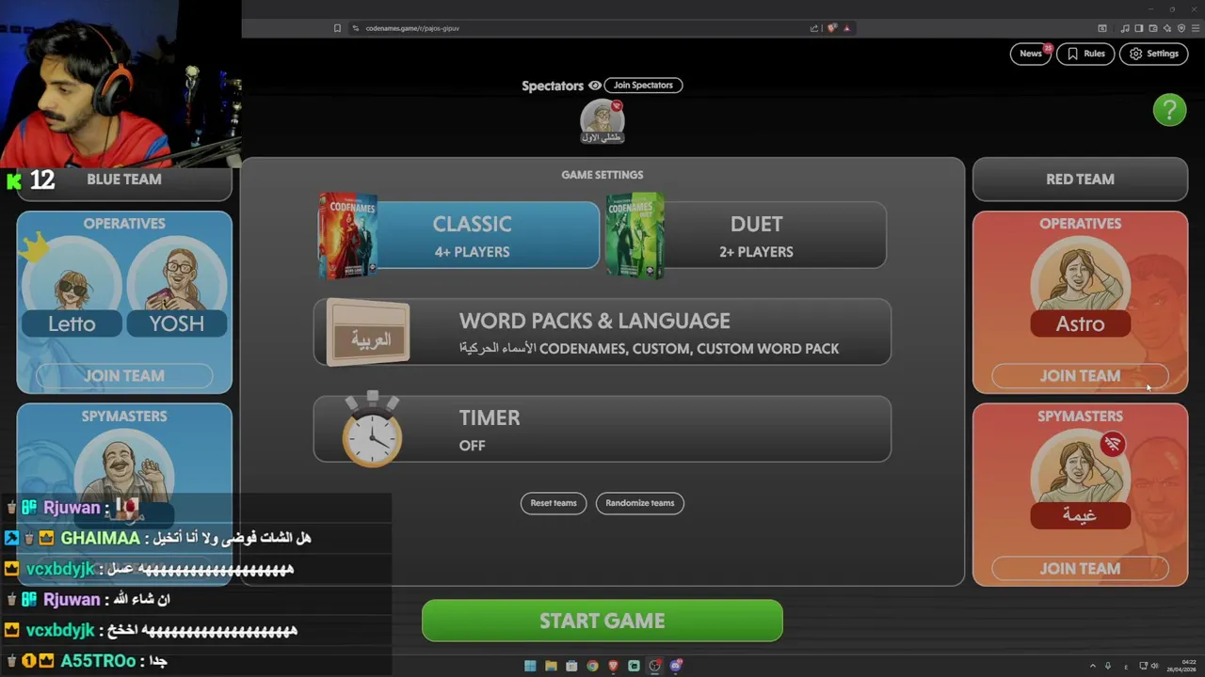The width and height of the screenshot is (1205, 677).
Task: Open the taskbar clock and date
Action: 1182,667
